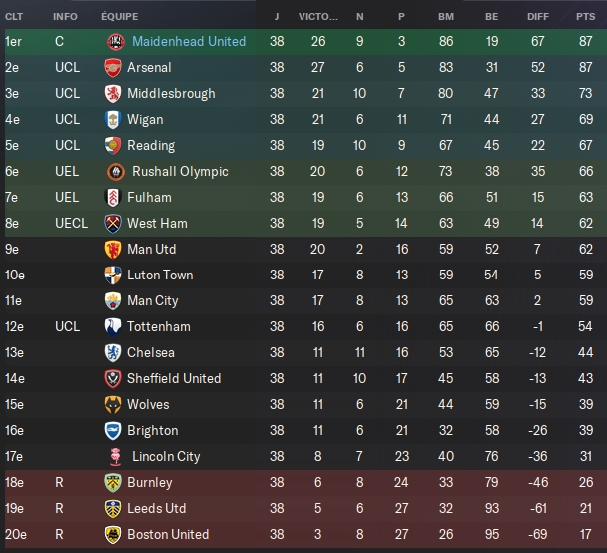Click the Arsenal club badge
The width and height of the screenshot is (607, 553).
(113, 67)
